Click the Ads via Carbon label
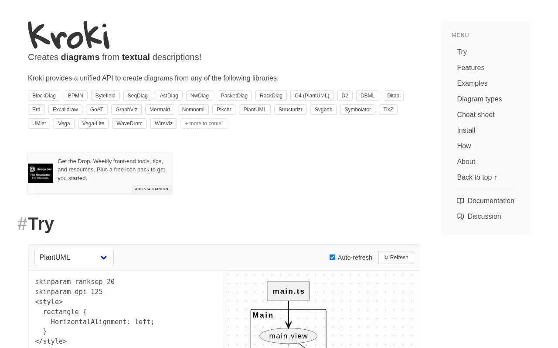 click(152, 189)
